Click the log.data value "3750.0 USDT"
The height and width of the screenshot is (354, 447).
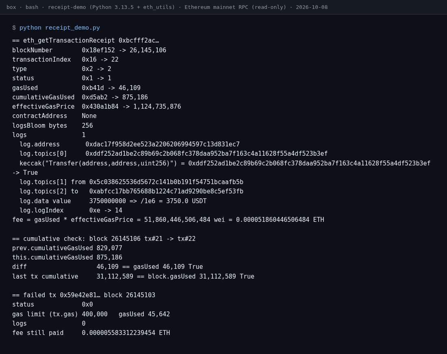click(187, 201)
